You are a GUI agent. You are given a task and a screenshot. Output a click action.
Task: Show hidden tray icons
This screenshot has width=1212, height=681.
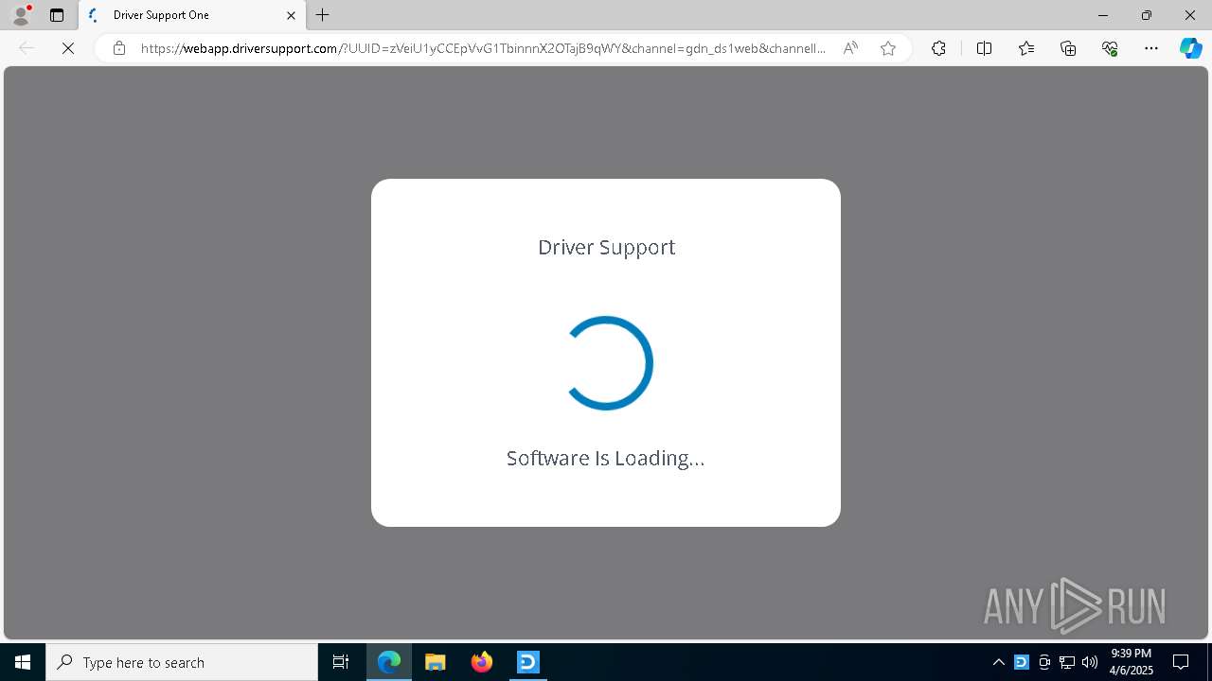(x=998, y=662)
